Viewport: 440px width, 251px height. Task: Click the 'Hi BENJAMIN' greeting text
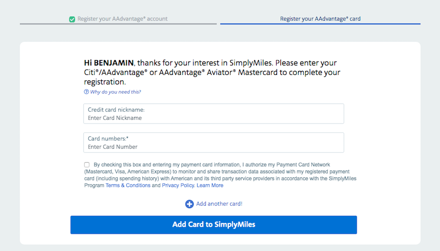coord(109,63)
